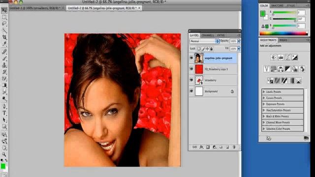
Task: Switch to the Styles tab
Action: [291, 5]
